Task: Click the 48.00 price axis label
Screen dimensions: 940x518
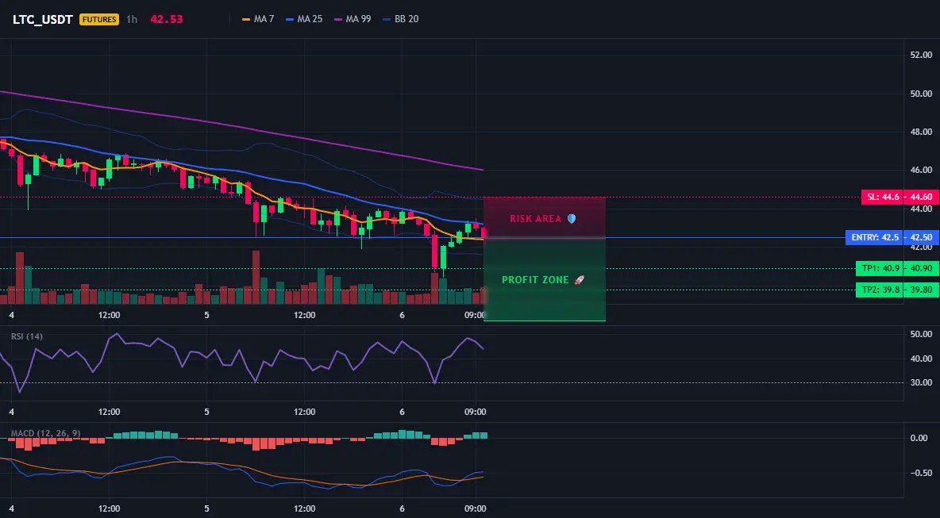Action: [921, 132]
